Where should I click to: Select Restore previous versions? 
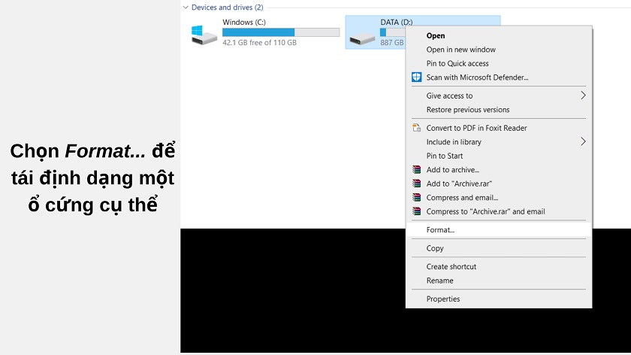pos(499,110)
